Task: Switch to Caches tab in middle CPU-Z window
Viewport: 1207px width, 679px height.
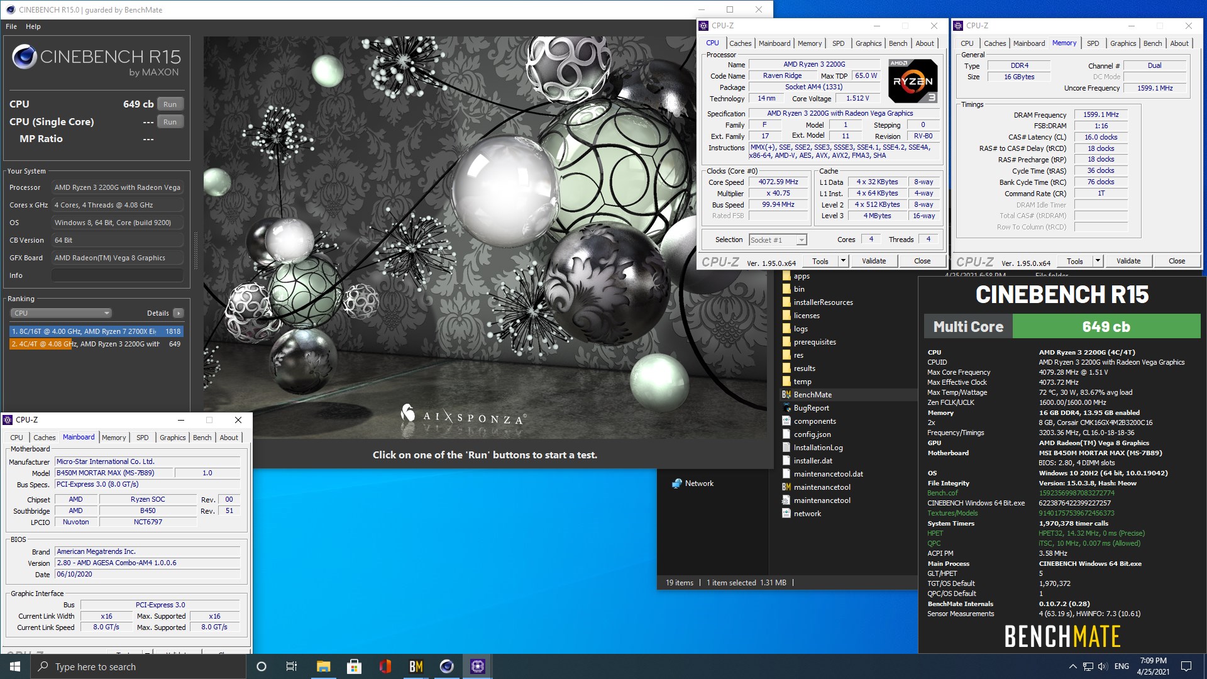Action: tap(740, 43)
